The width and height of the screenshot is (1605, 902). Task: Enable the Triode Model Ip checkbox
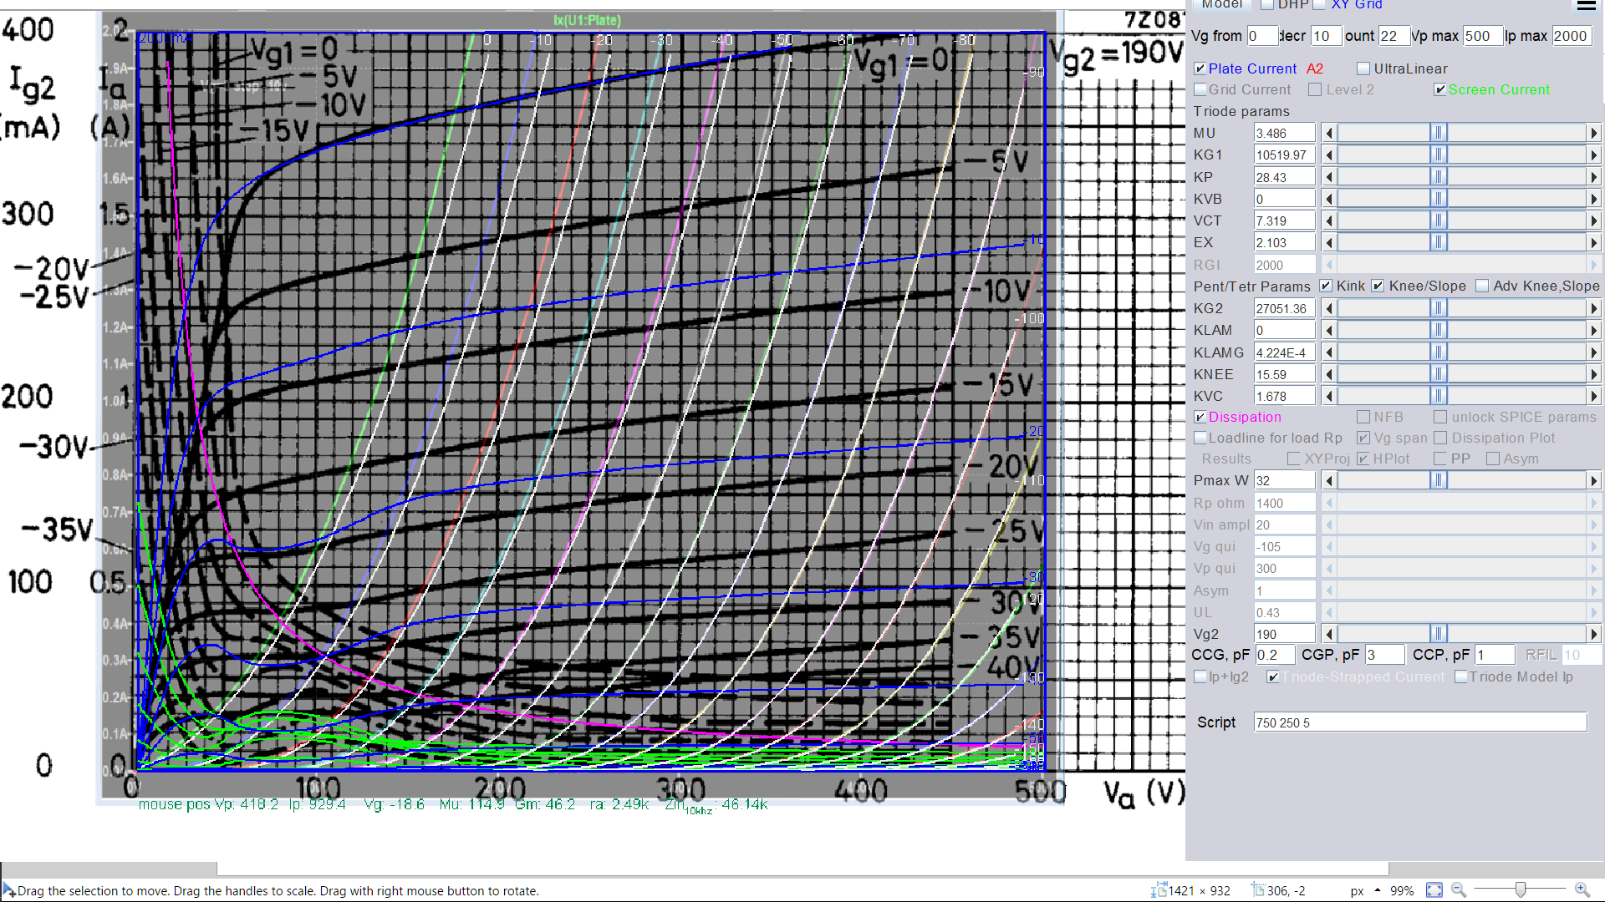(1460, 676)
